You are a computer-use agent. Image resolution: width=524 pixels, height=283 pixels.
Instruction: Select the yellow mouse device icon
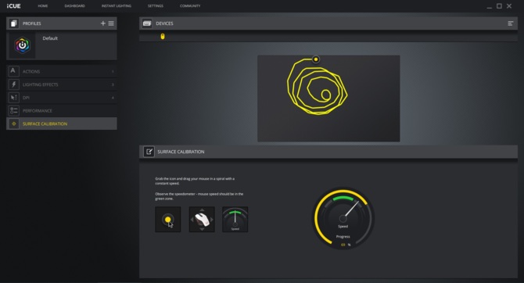[163, 37]
